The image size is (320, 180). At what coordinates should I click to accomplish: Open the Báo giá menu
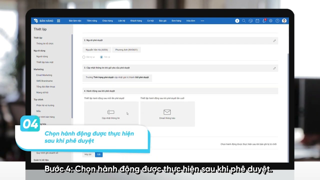tap(162, 21)
